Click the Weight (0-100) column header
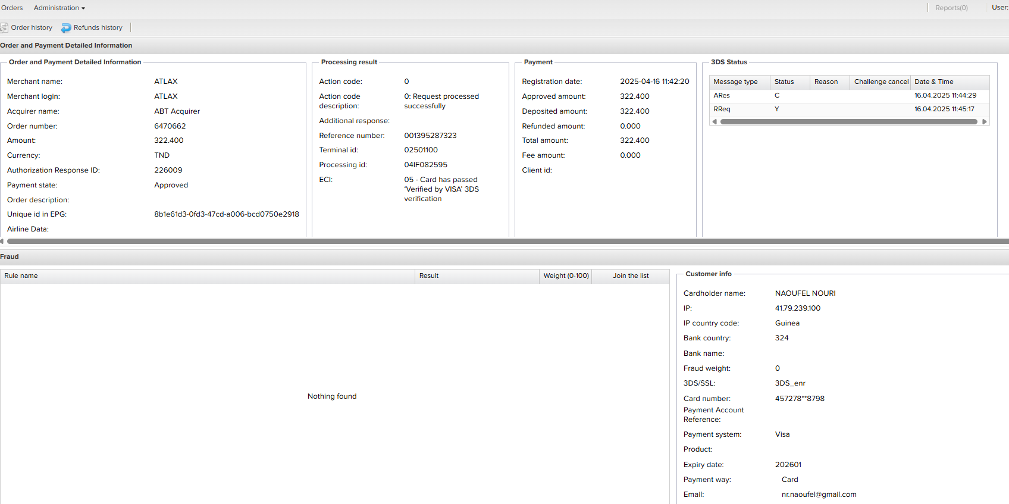Viewport: 1009px width, 504px height. click(x=565, y=276)
